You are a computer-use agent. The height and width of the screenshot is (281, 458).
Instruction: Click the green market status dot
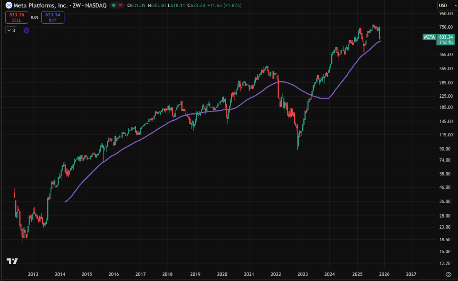114,5
